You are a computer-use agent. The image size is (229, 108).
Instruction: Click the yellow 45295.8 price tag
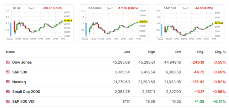pyautogui.click(x=68, y=21)
